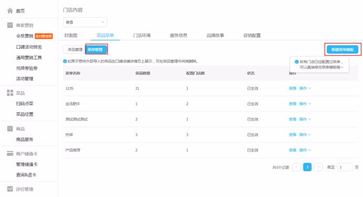363x197 pixels.
Task: Open 扫码点菜 in the sidebar
Action: 25,103
